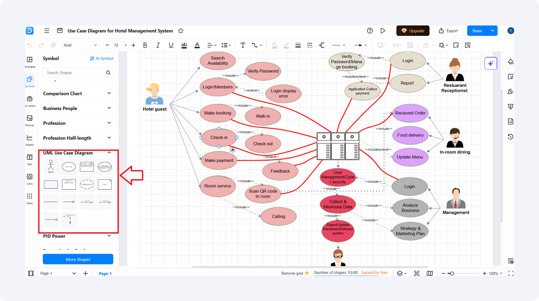
Task: Click the Search Shapes field
Action: [78, 72]
